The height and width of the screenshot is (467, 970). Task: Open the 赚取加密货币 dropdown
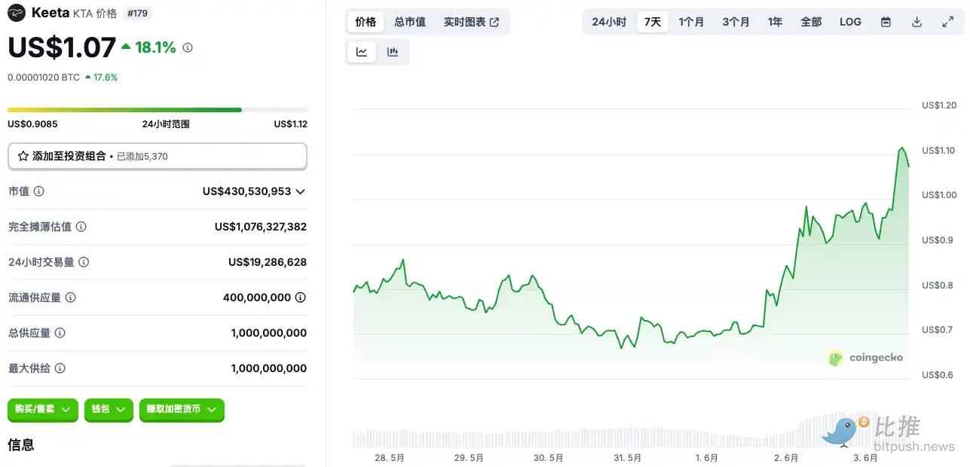click(x=182, y=409)
